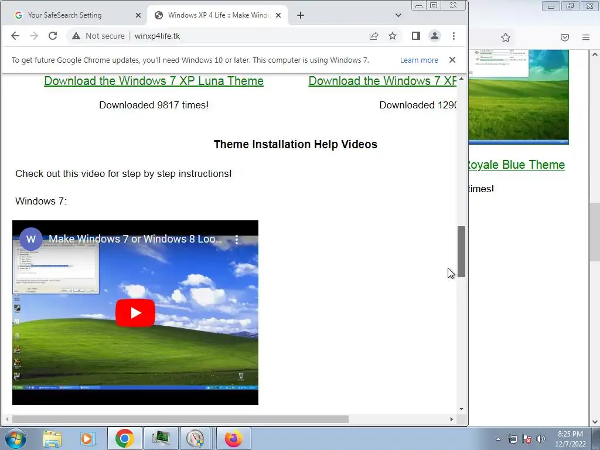Click the W channel avatar on the video
The image size is (600, 450).
pyautogui.click(x=31, y=239)
